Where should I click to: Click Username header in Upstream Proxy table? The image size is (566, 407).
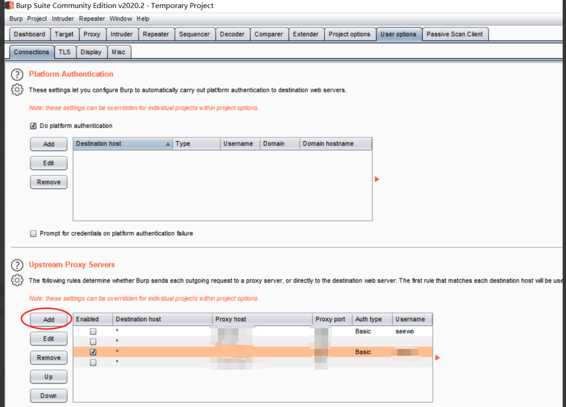pyautogui.click(x=412, y=319)
